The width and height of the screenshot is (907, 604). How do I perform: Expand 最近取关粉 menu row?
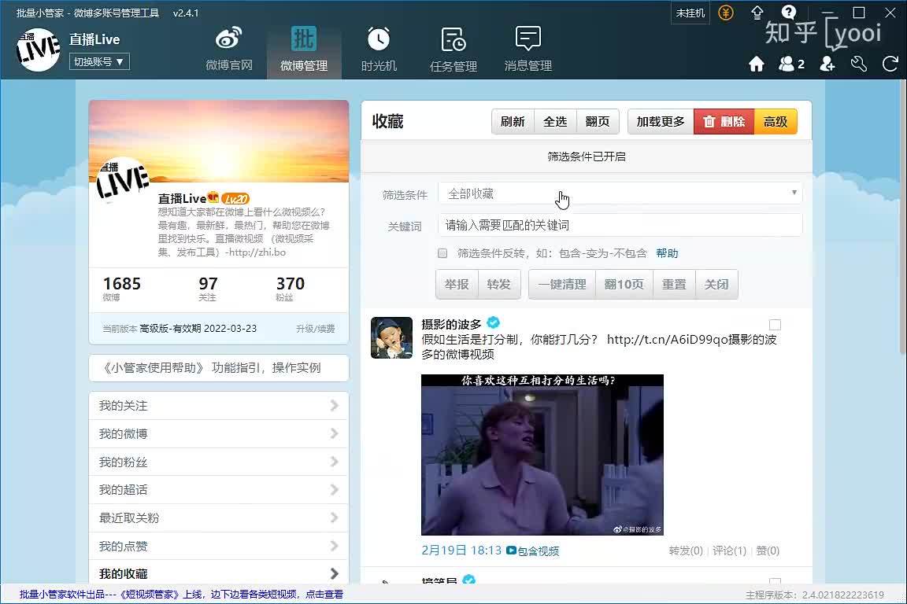(x=219, y=517)
